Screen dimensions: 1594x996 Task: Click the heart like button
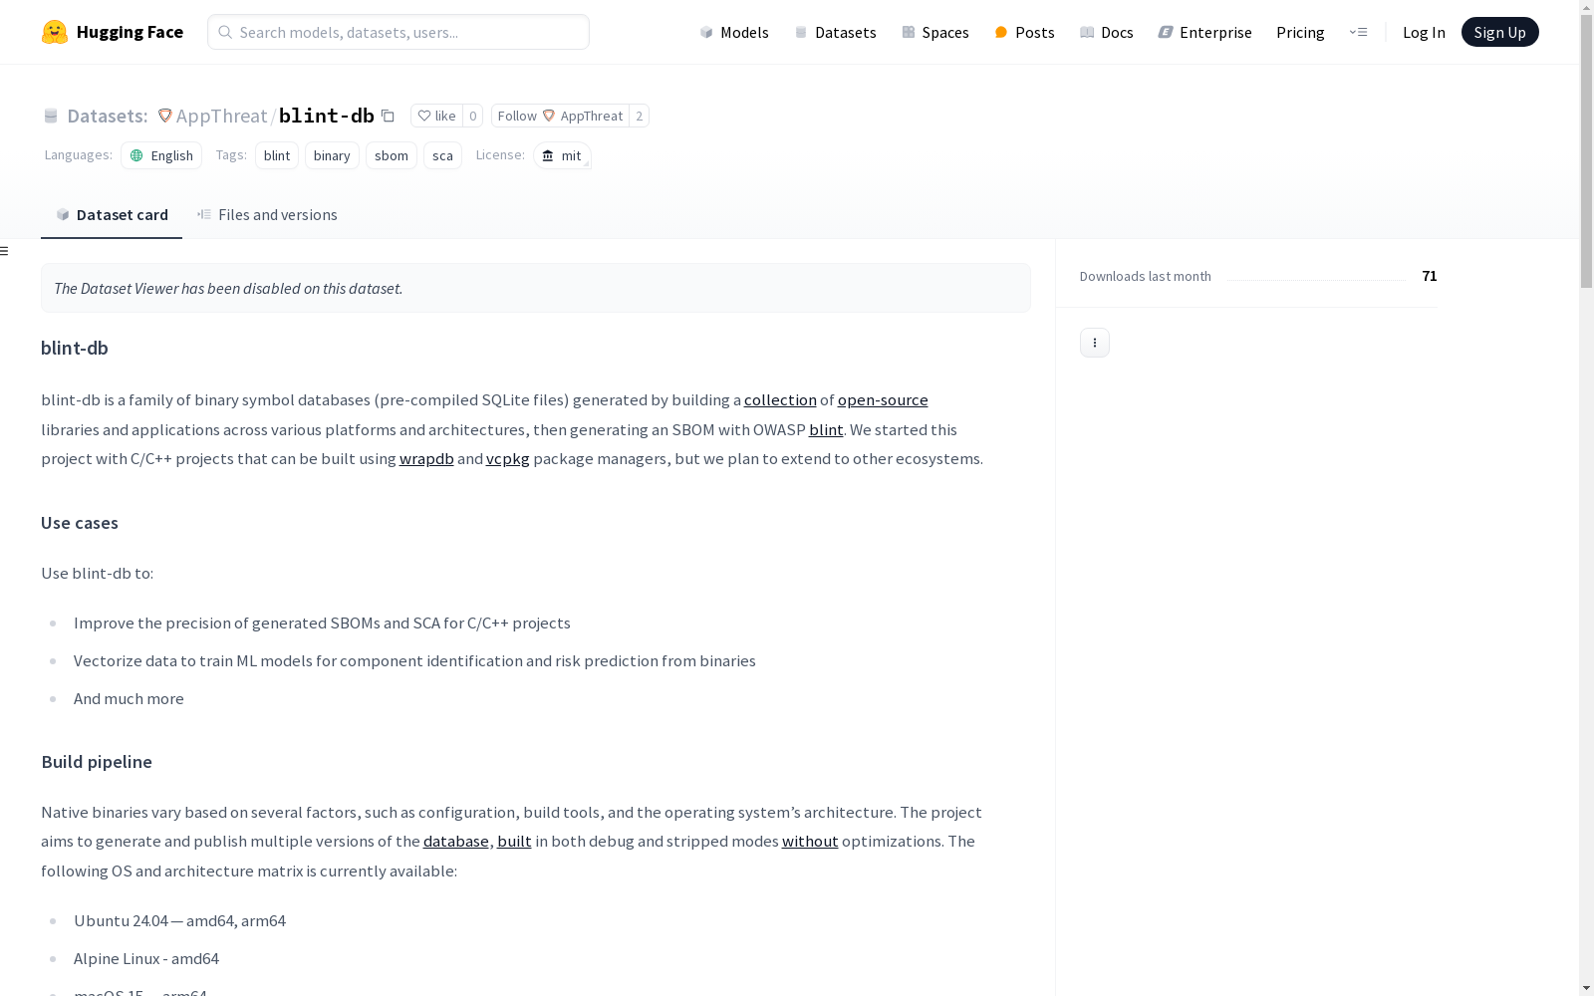pos(436,116)
